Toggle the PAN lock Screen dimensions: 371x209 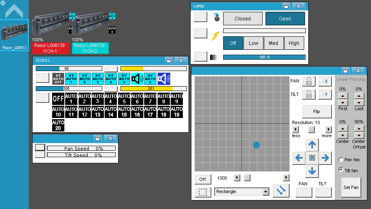click(x=309, y=81)
